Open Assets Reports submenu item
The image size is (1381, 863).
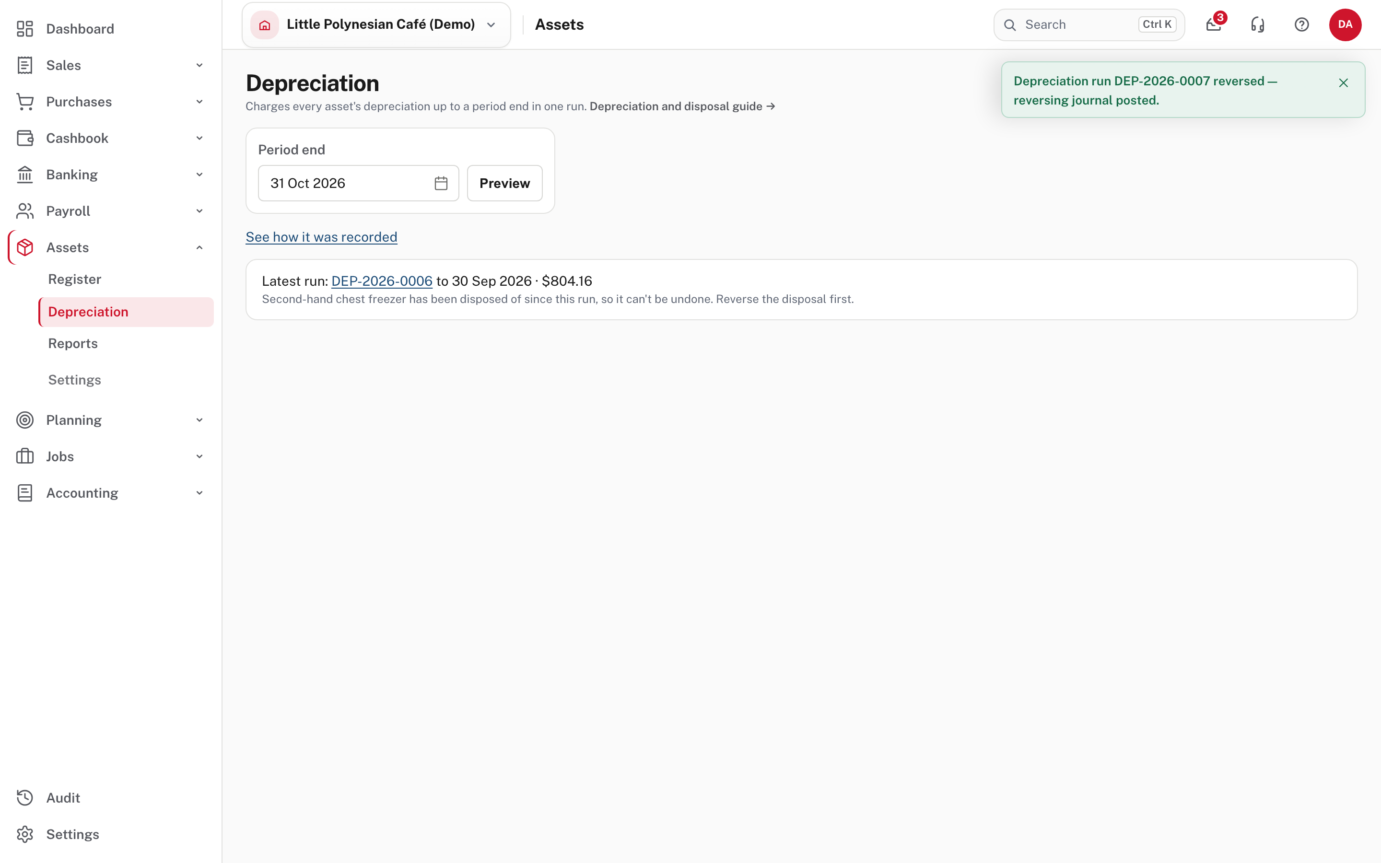pyautogui.click(x=73, y=344)
